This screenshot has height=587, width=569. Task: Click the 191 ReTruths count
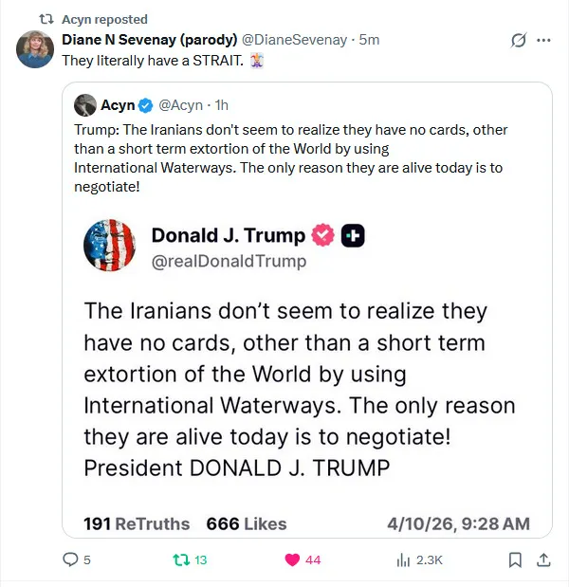137,523
